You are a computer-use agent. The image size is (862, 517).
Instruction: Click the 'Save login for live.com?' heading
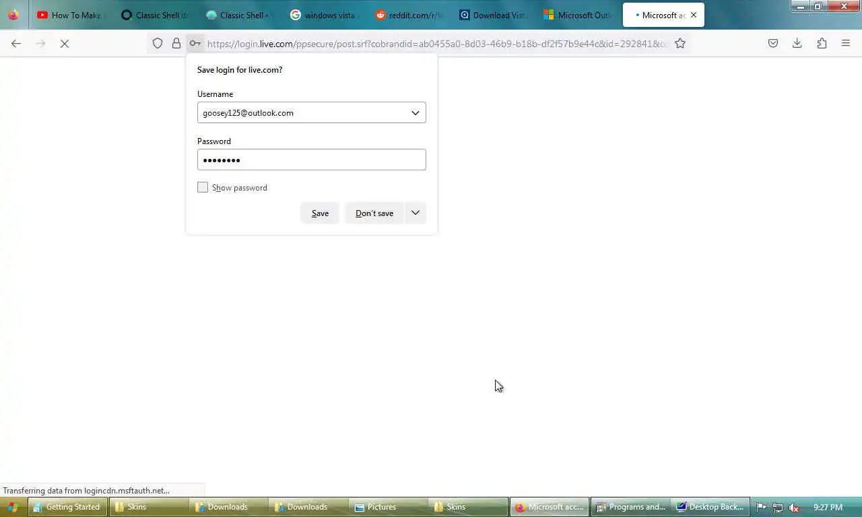point(240,69)
